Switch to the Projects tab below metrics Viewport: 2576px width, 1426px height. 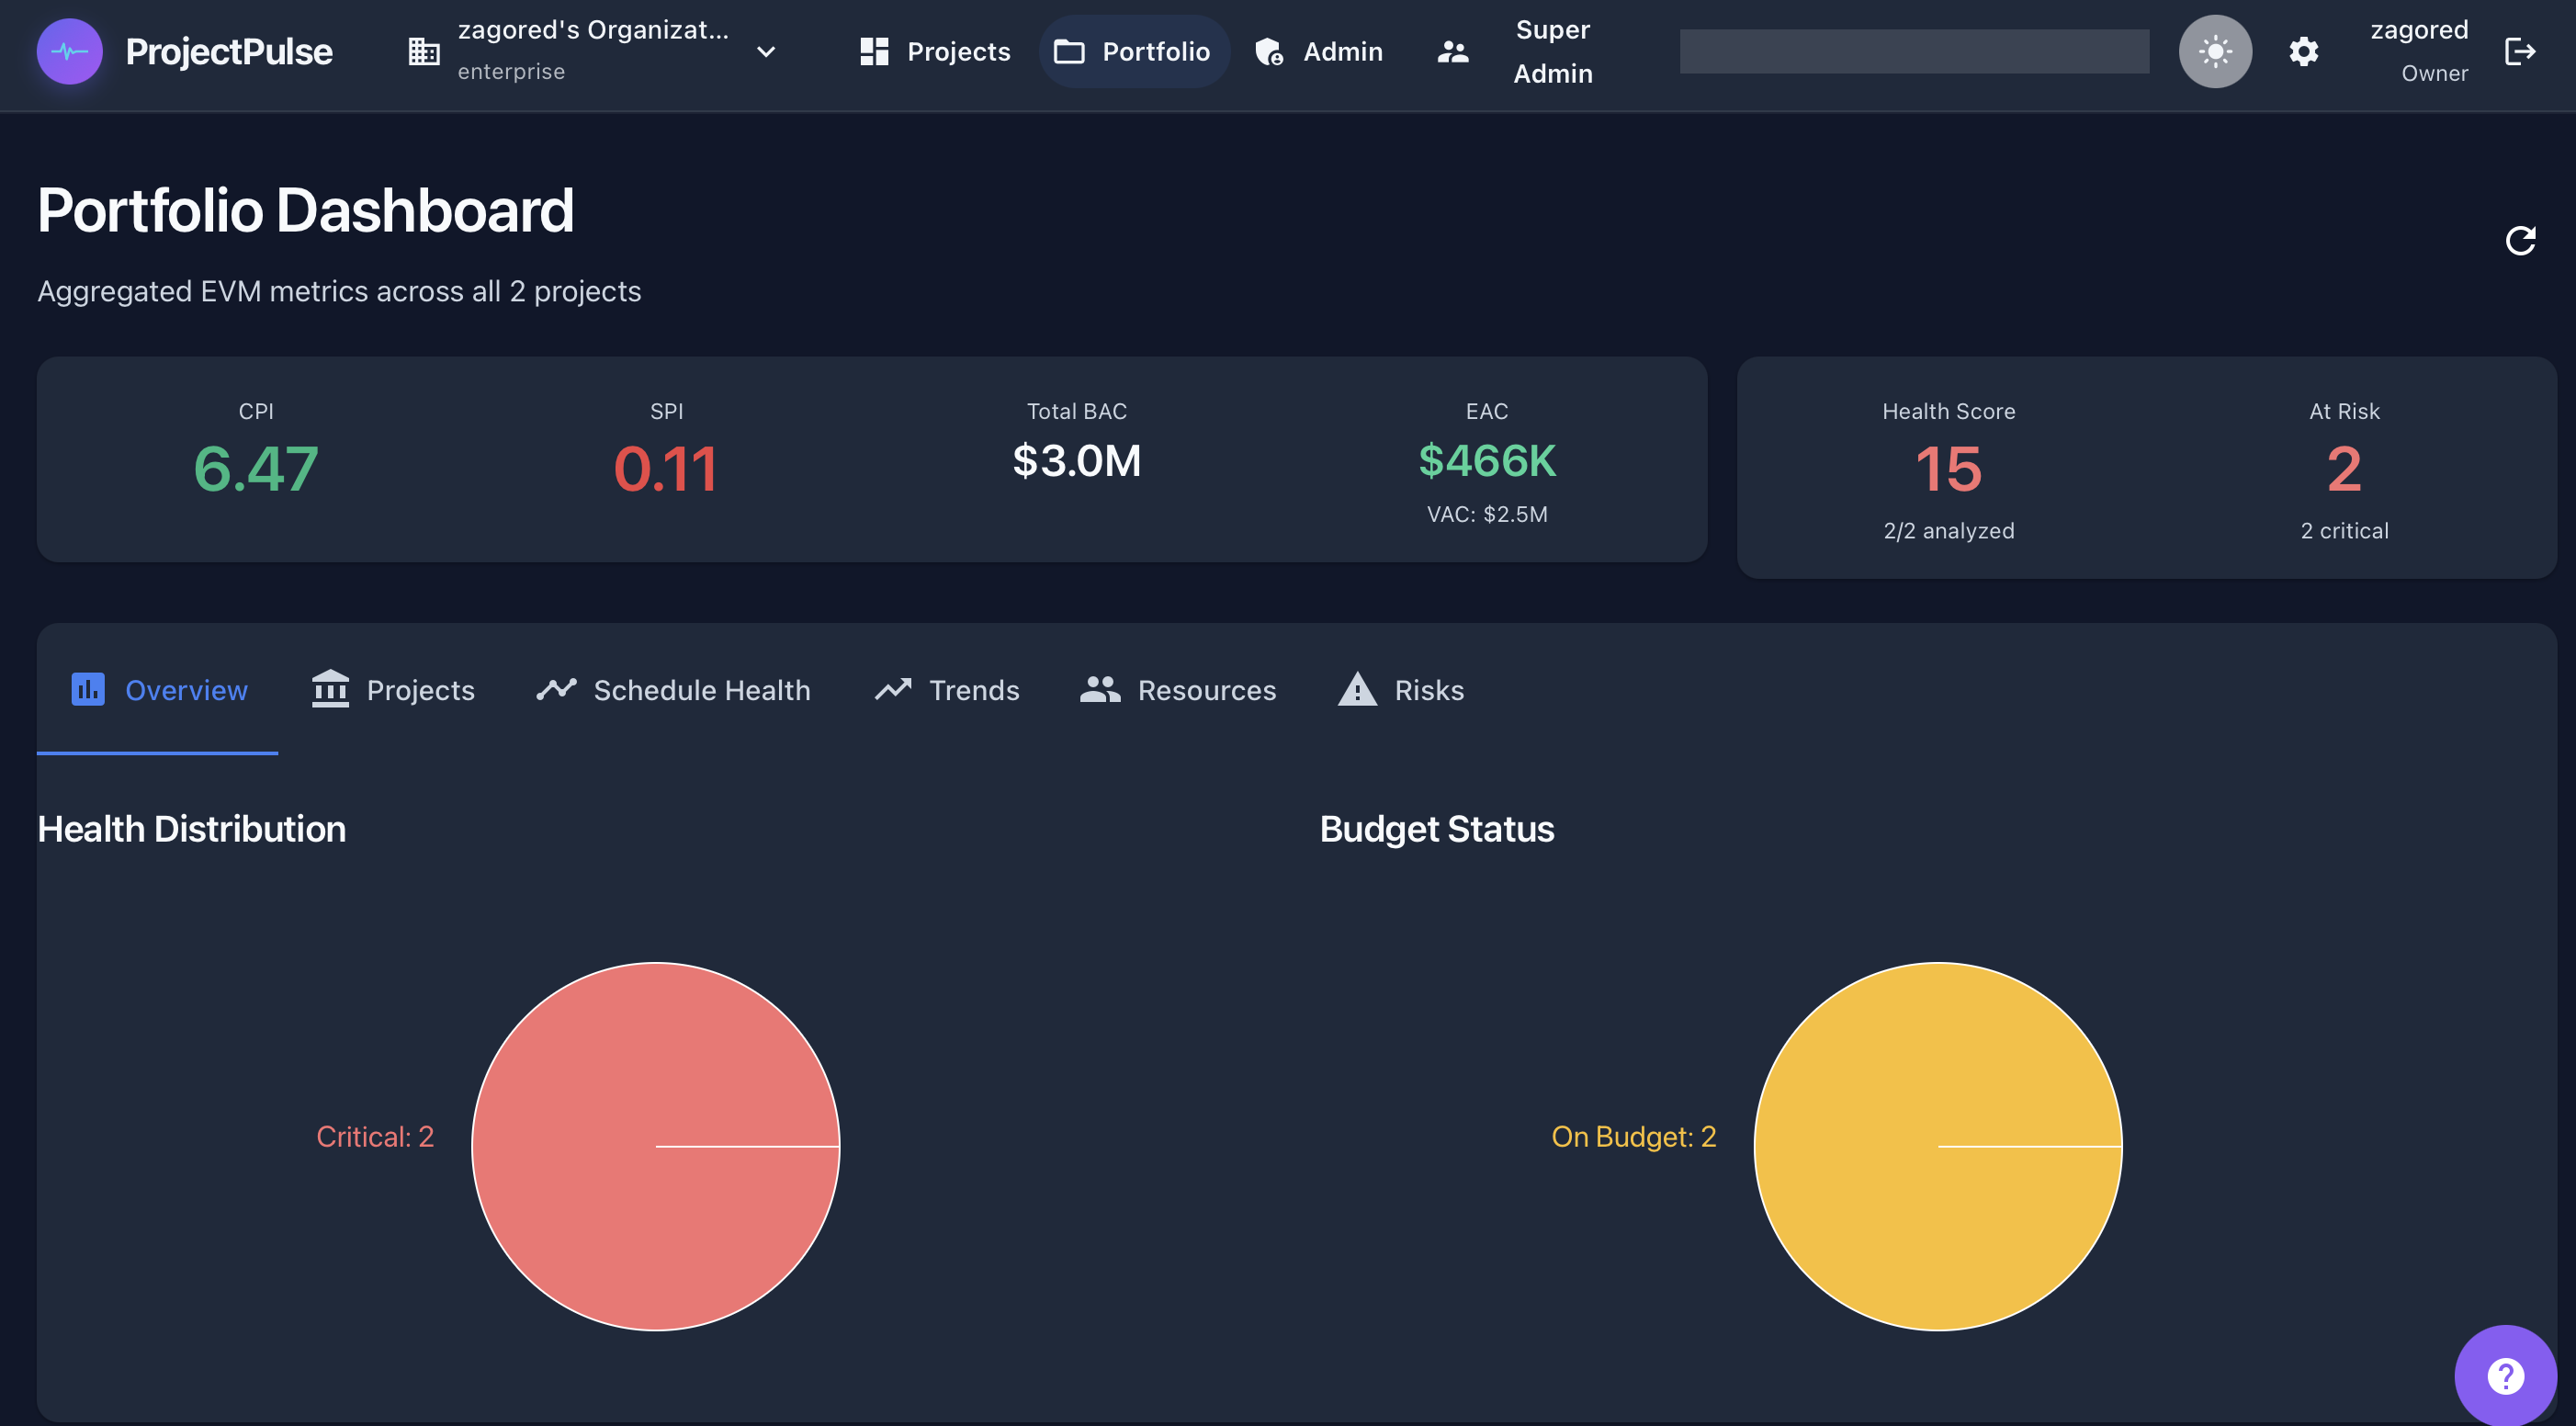392,689
